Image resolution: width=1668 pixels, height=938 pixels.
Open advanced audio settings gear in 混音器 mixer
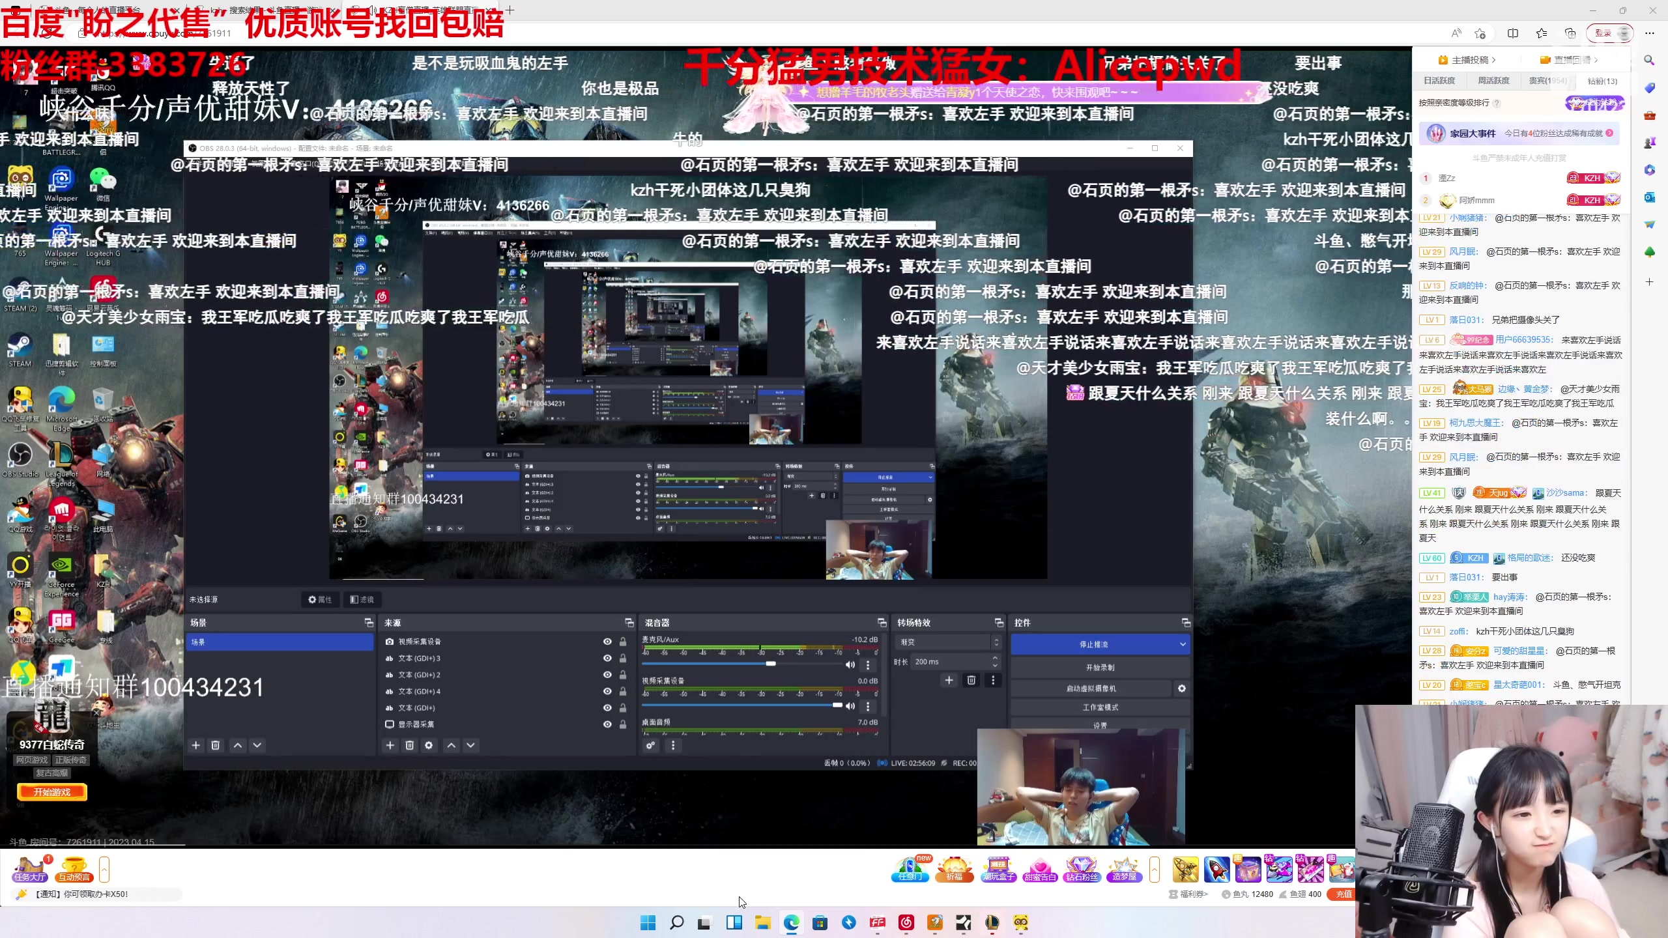(651, 745)
